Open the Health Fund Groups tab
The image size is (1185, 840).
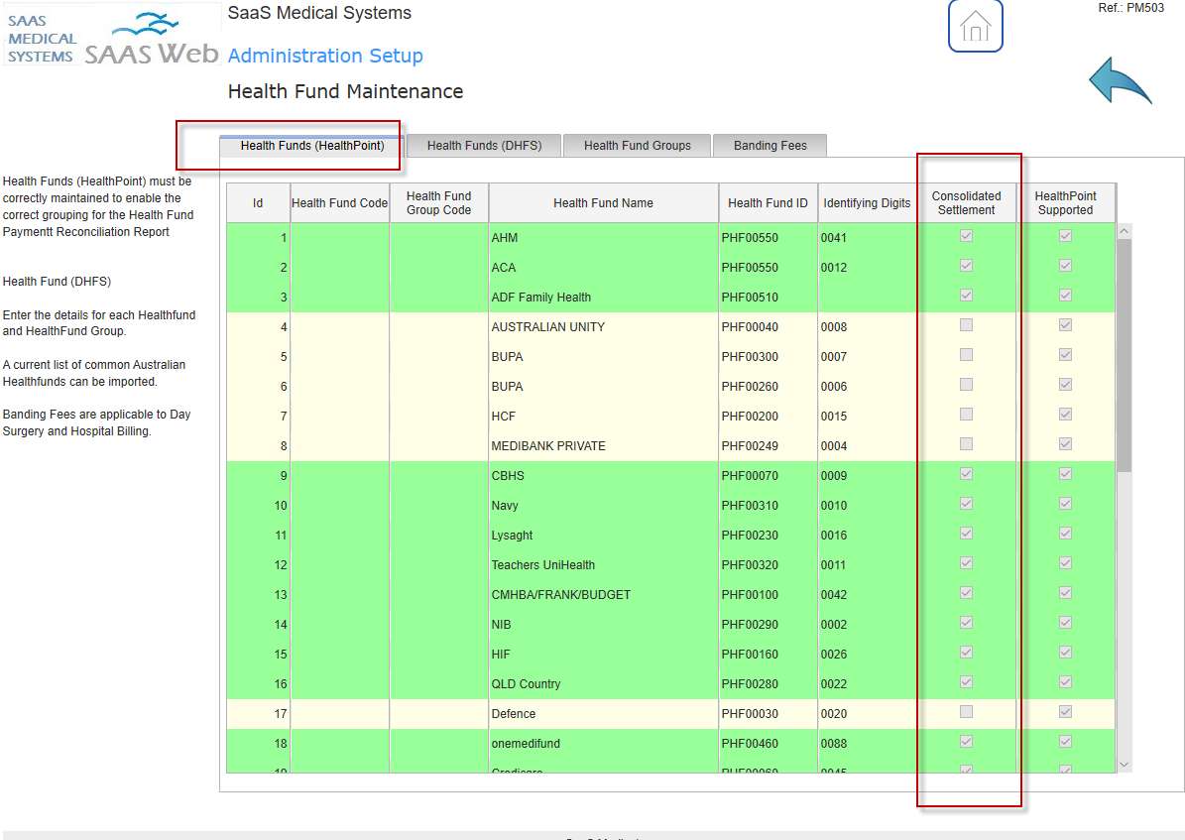click(x=637, y=145)
